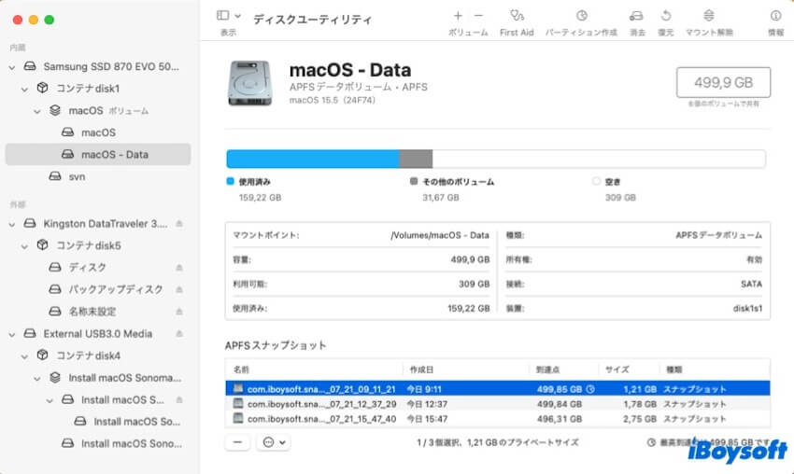Collapse the Samsung SSD 870 EVO tree
This screenshot has height=474, width=794.
pyautogui.click(x=12, y=67)
